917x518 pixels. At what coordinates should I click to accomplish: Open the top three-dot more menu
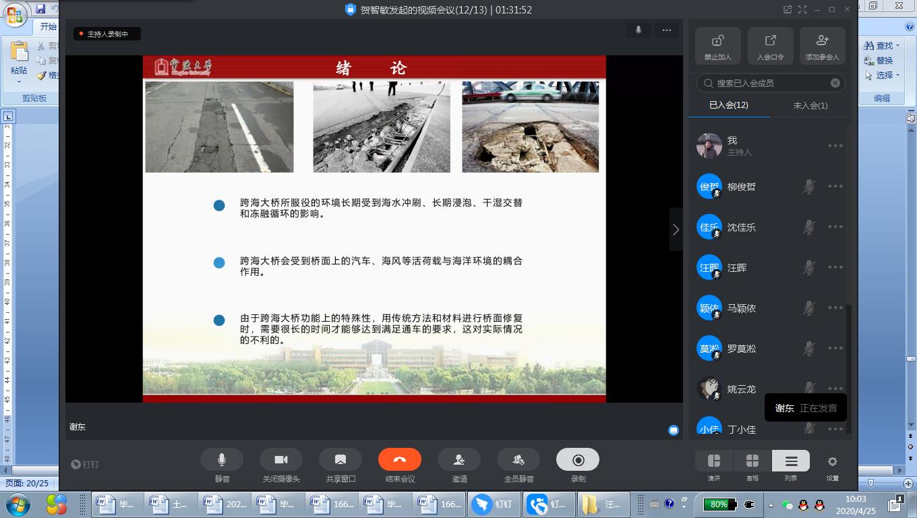coord(666,30)
